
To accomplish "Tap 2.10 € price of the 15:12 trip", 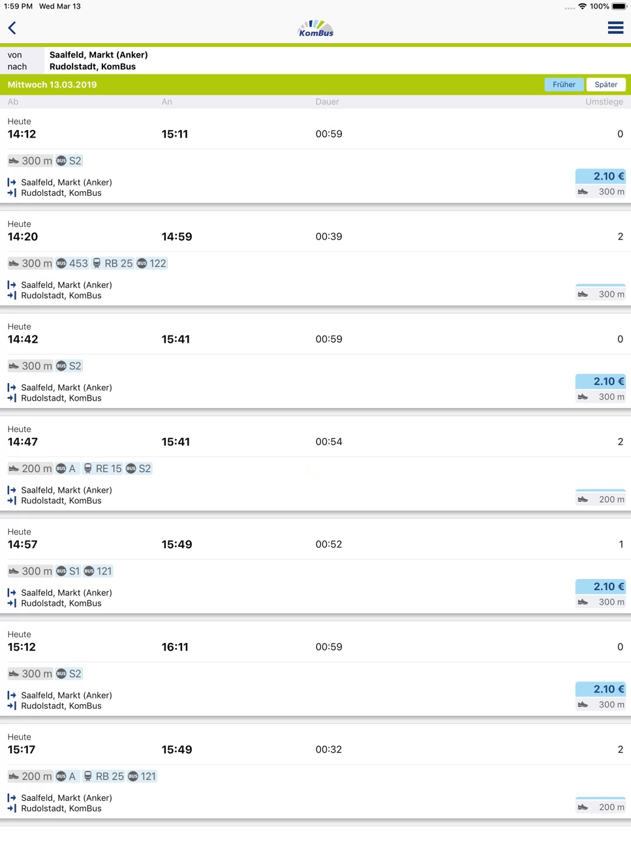I will (x=600, y=689).
